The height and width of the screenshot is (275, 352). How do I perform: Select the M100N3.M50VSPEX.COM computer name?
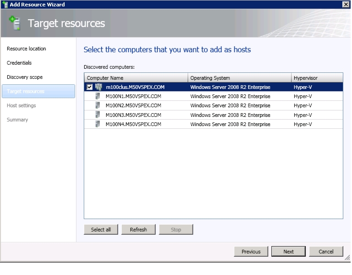click(133, 115)
